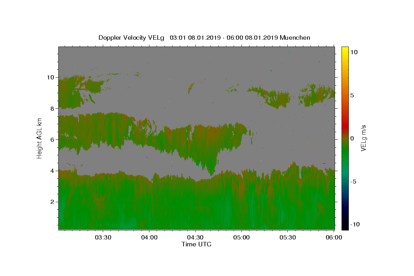Click the 'Time UTC' x-axis label
Viewport: 414px width, 276px height.
pyautogui.click(x=196, y=244)
